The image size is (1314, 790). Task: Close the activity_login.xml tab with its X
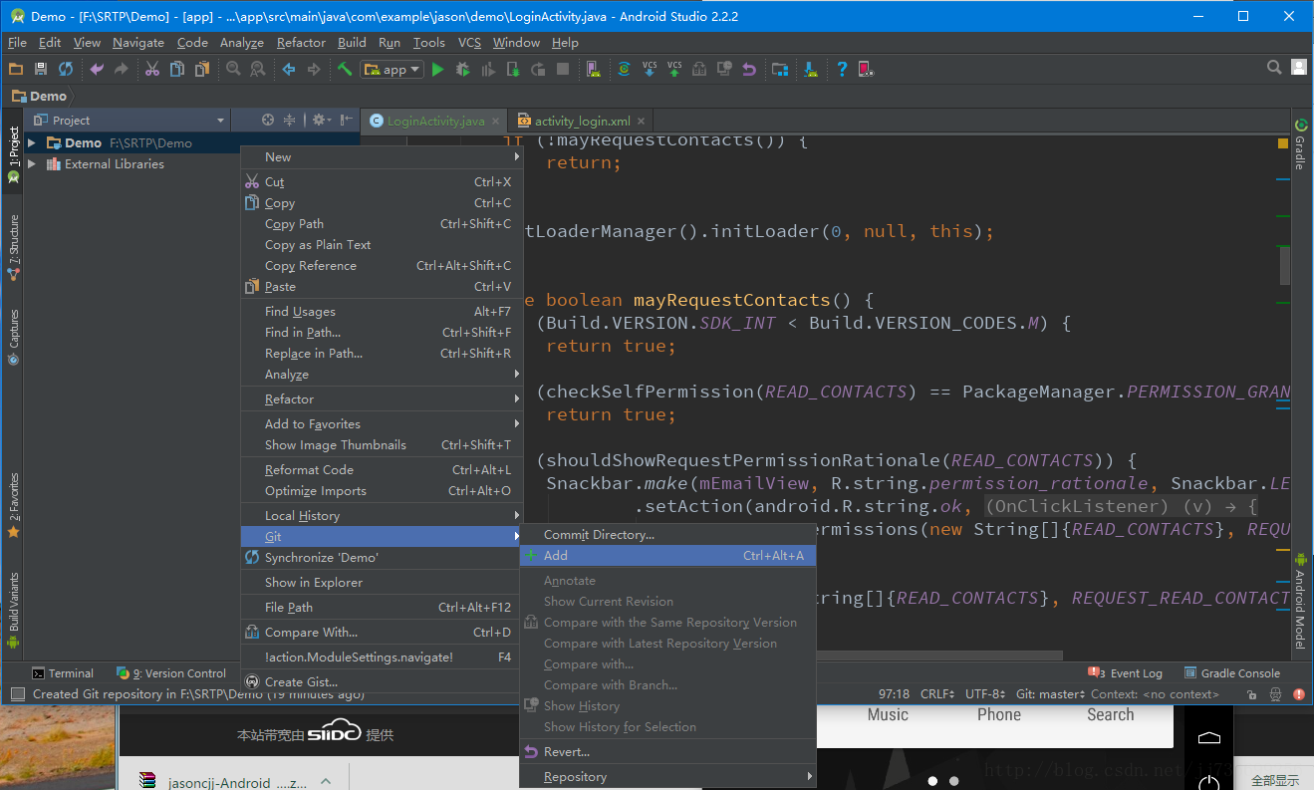[641, 121]
